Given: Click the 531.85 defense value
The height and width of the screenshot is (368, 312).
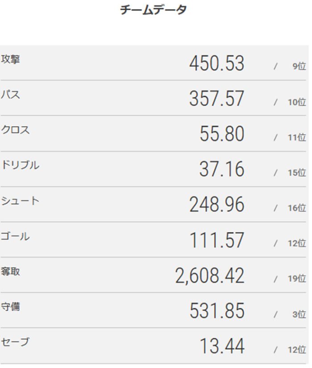Looking at the screenshot, I should point(217,311).
